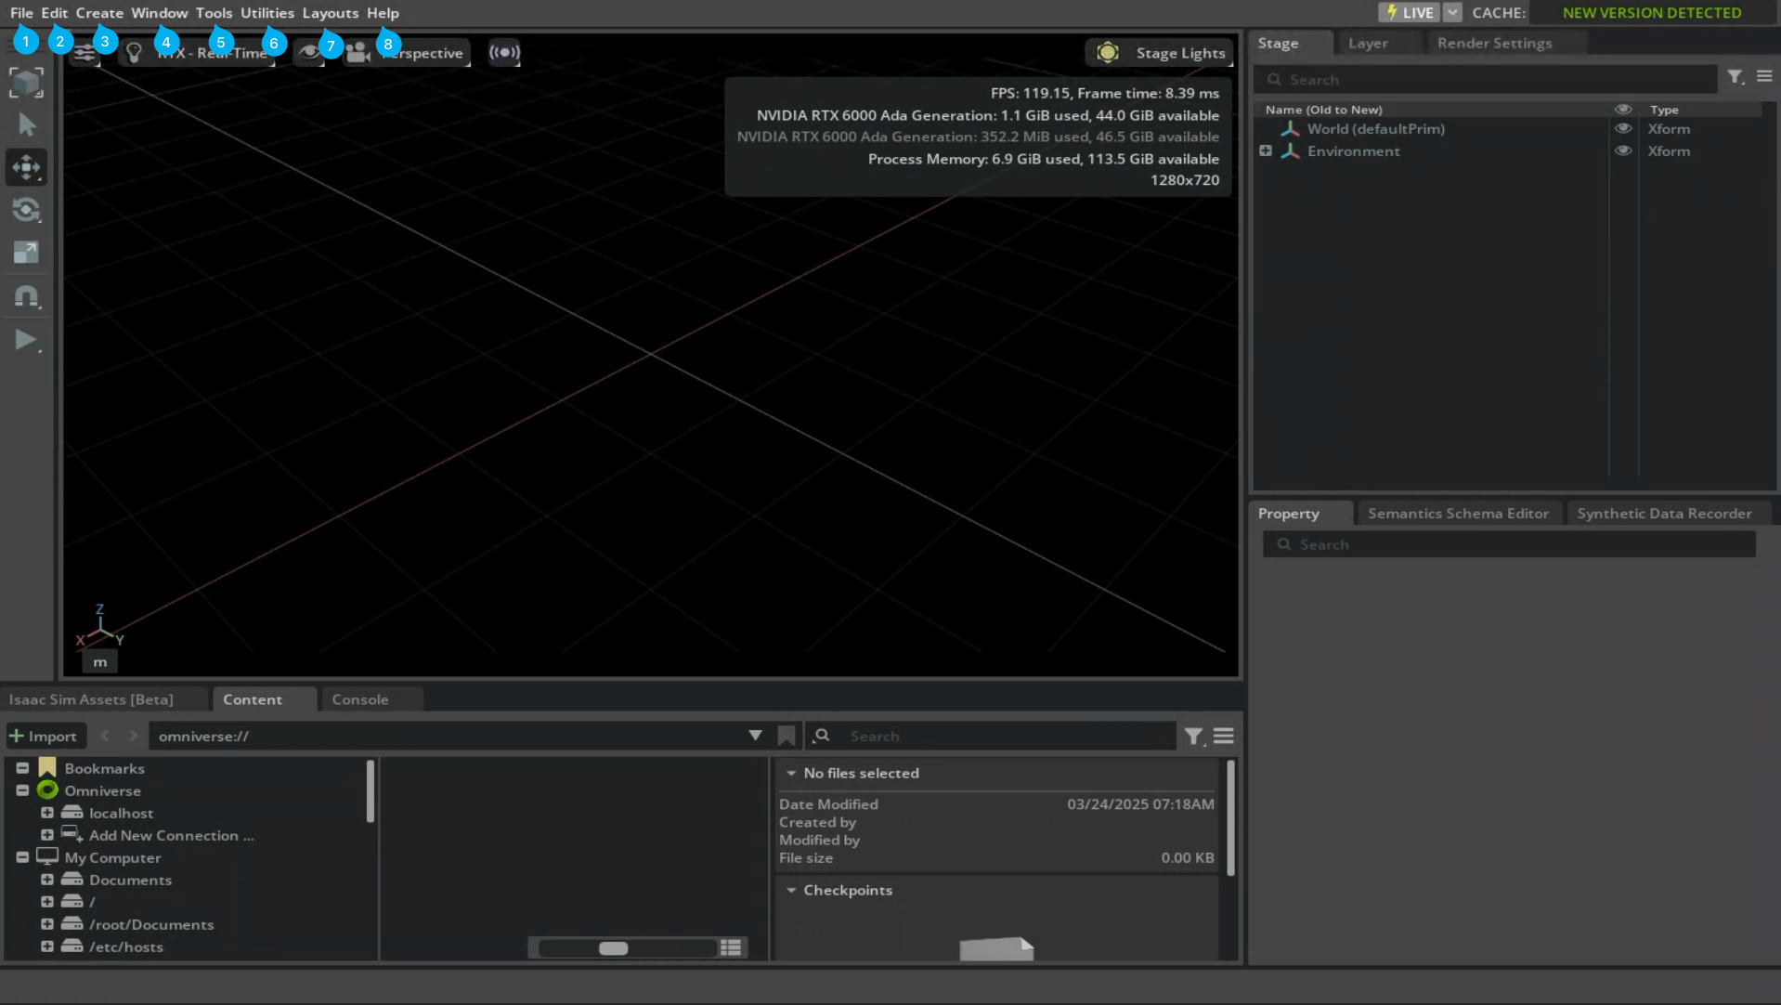Open the Stage panel hamburger options menu
The height and width of the screenshot is (1005, 1781).
[x=1764, y=77]
